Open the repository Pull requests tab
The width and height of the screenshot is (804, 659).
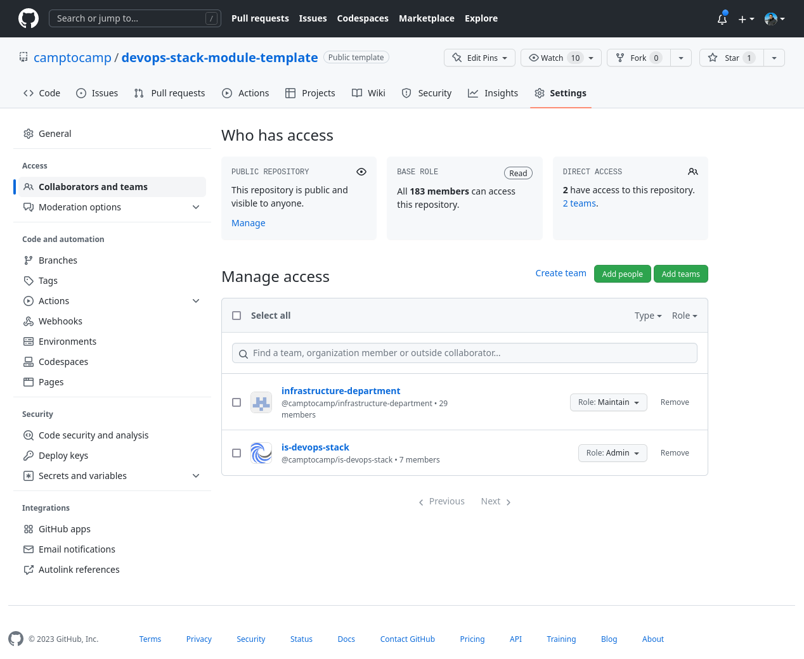tap(170, 93)
